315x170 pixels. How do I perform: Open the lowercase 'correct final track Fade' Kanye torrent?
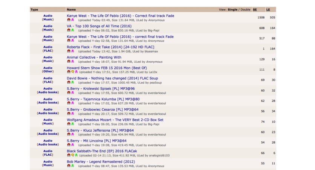point(120,37)
